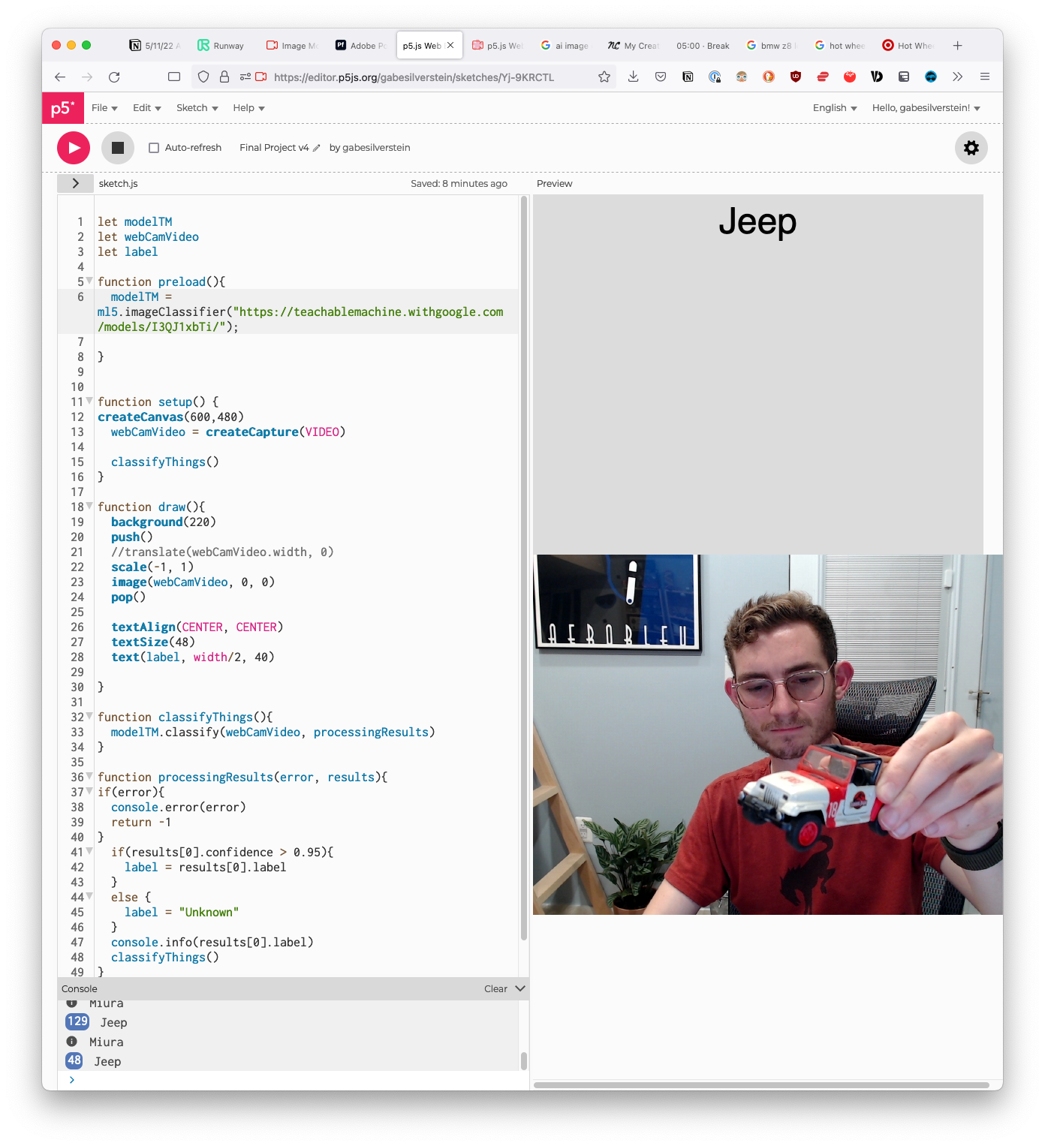The height and width of the screenshot is (1146, 1045).
Task: Enable the Auto-refresh checkbox
Action: 154,148
